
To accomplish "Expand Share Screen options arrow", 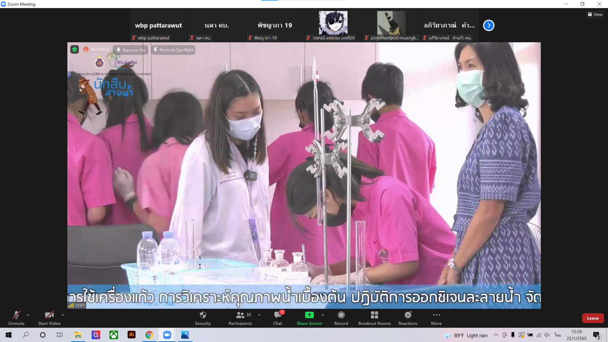I will pos(323,315).
